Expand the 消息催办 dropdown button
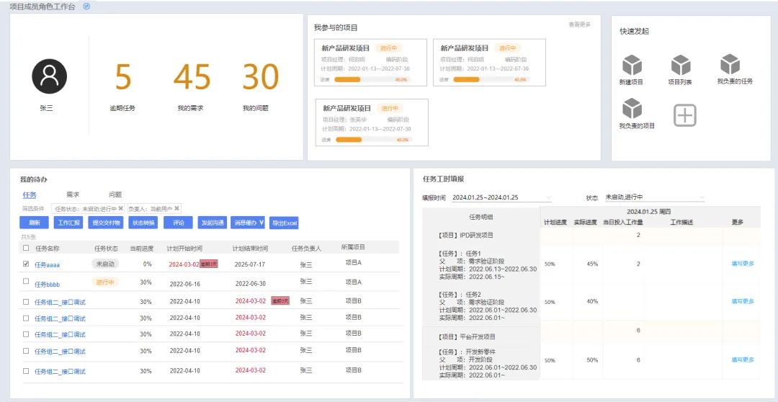The width and height of the screenshot is (778, 402). tap(248, 223)
